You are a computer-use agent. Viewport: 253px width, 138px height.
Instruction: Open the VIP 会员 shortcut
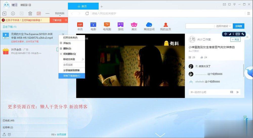80,26
